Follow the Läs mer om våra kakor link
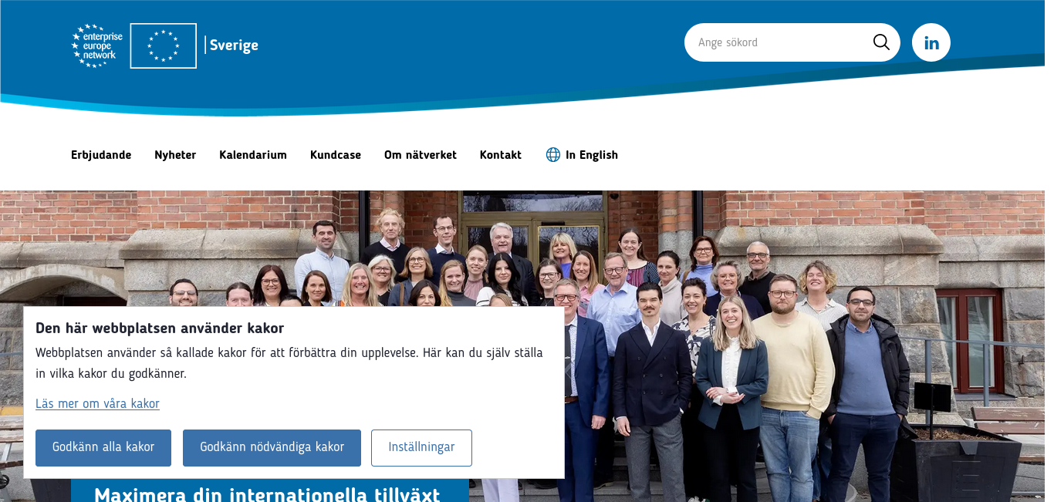1054x502 pixels. point(97,403)
